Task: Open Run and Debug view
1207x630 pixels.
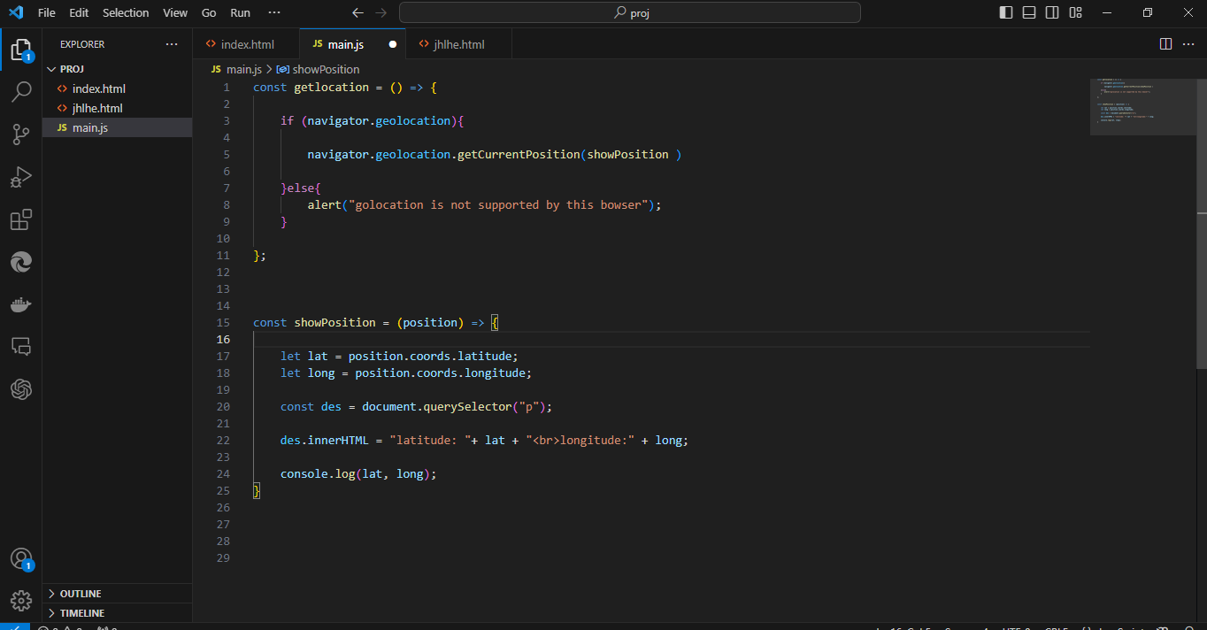Action: 21,177
